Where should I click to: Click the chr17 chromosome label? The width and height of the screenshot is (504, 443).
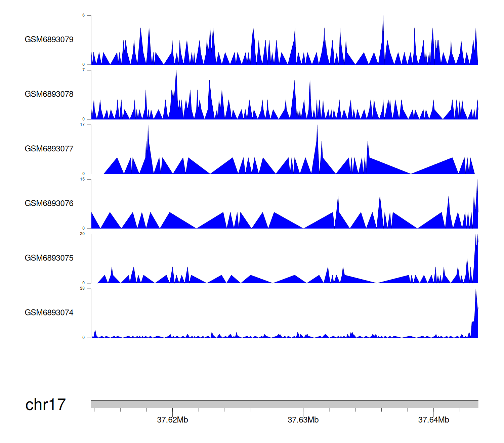[45, 405]
